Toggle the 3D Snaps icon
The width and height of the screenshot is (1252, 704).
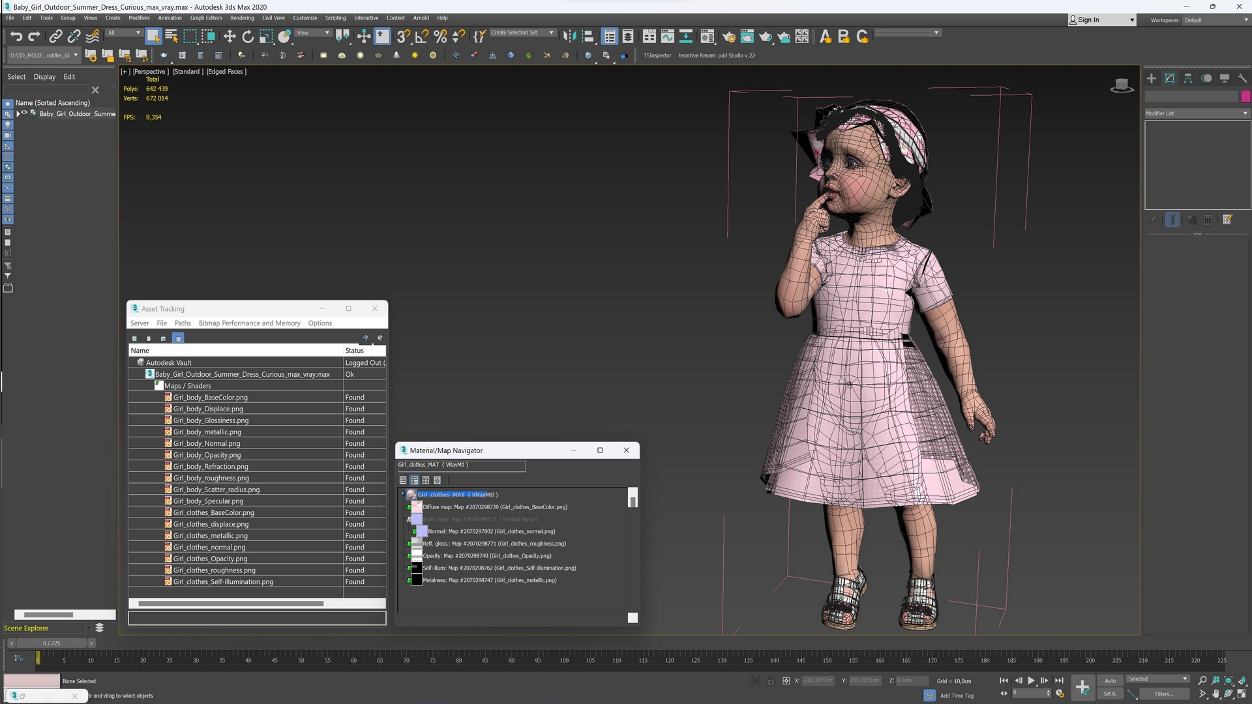(x=404, y=37)
